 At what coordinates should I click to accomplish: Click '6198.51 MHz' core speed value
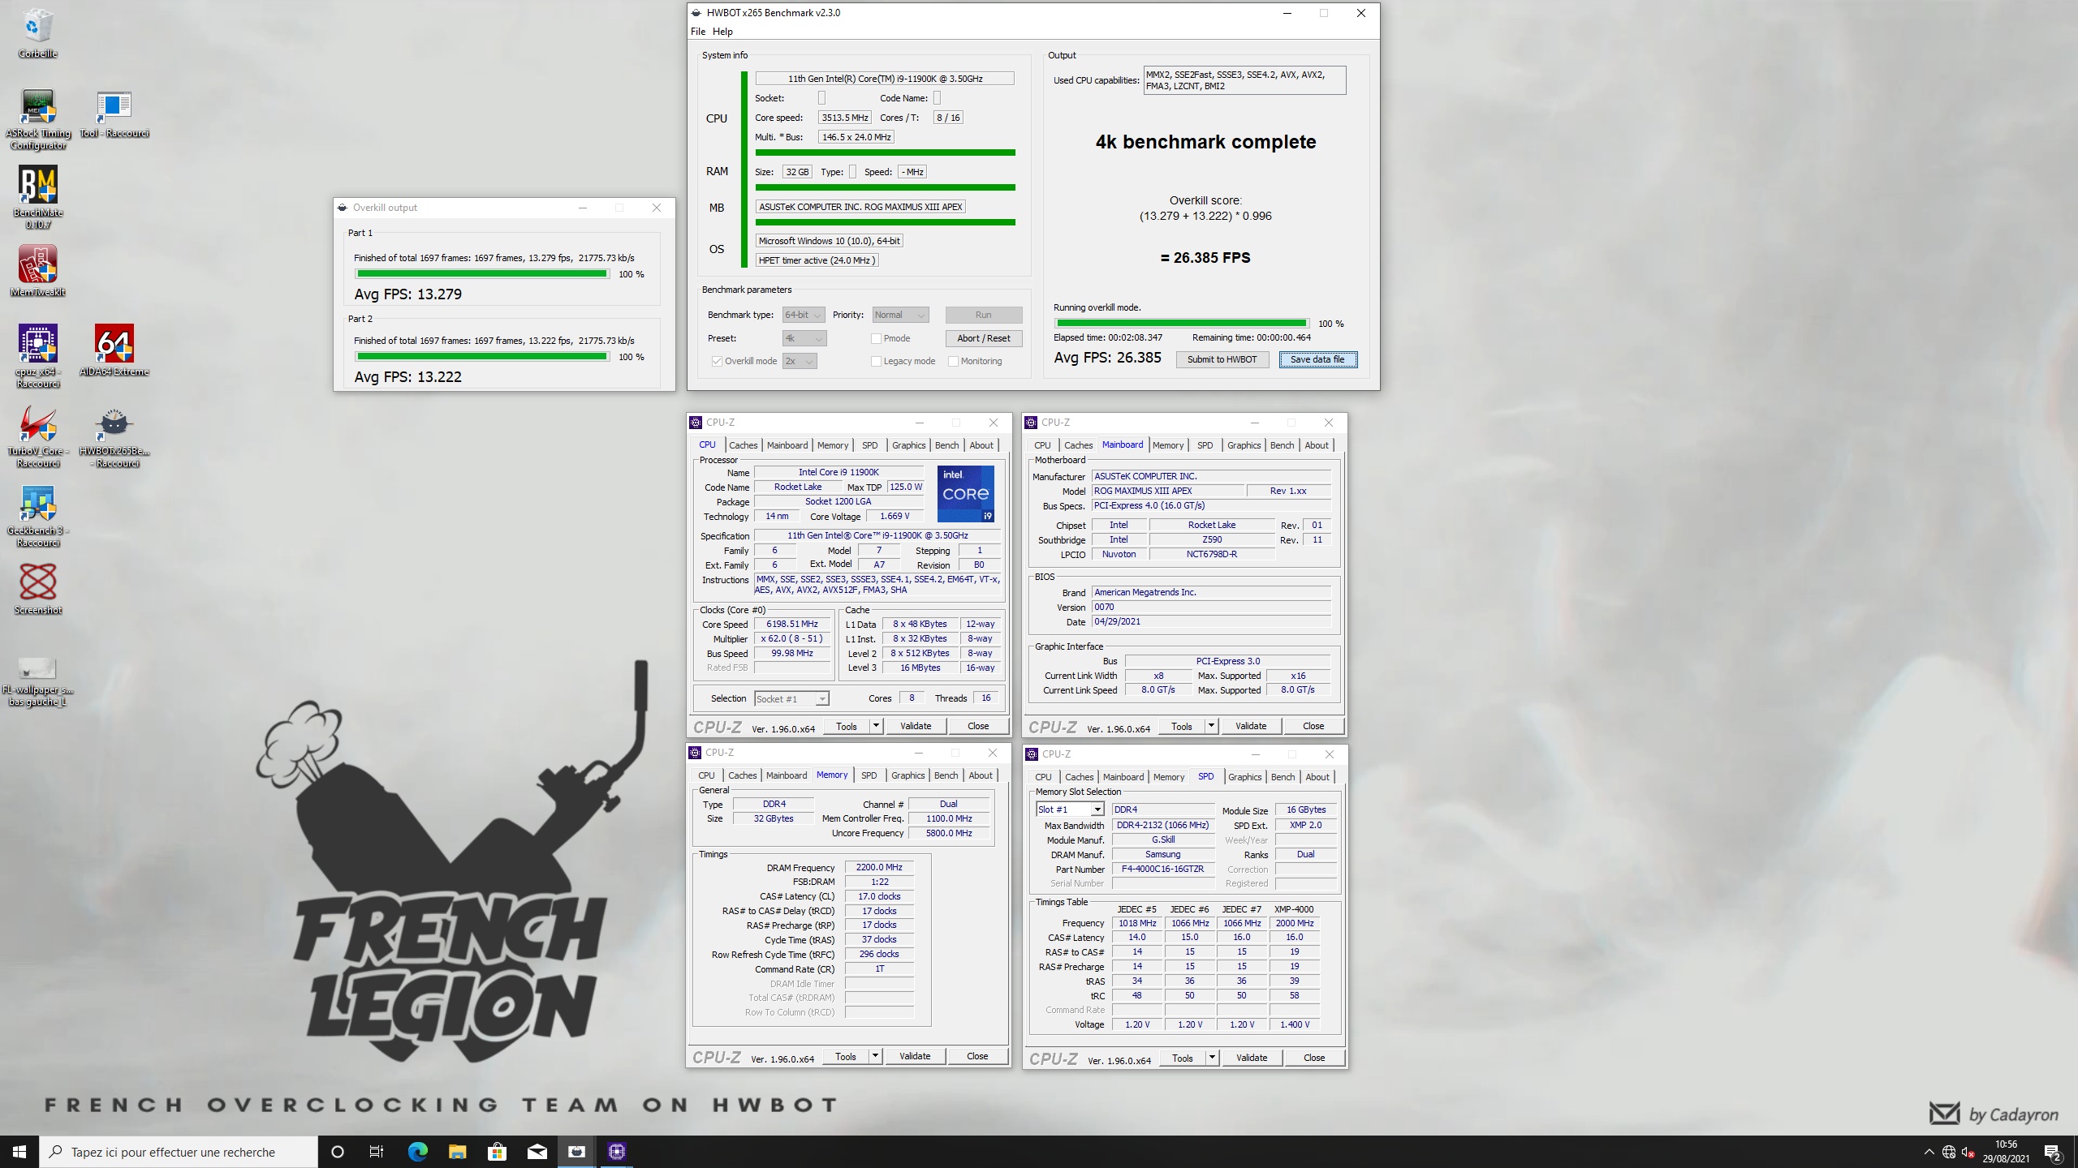[792, 624]
